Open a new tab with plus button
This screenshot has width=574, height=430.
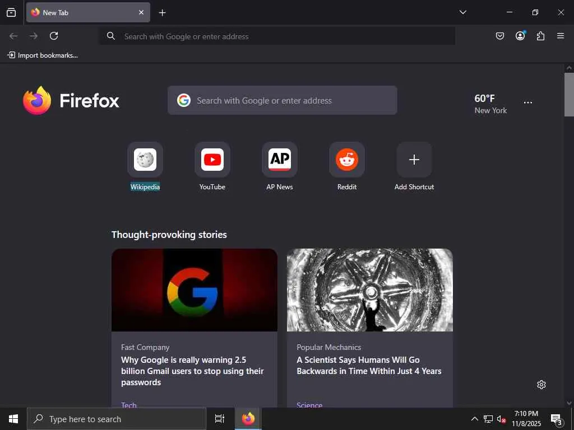[162, 13]
